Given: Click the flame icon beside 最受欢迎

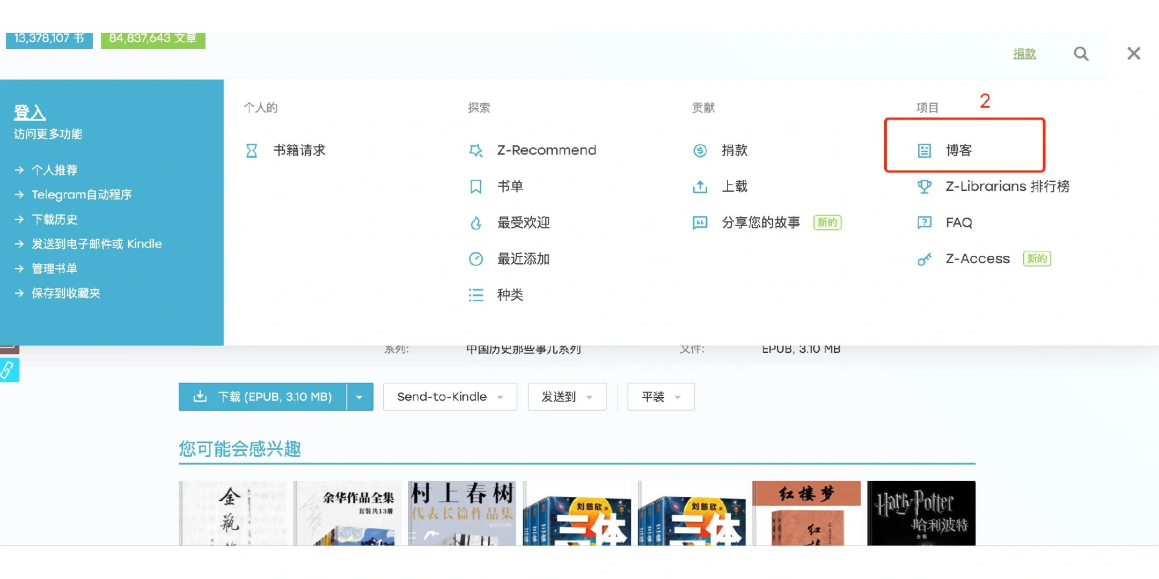Looking at the screenshot, I should (x=475, y=222).
